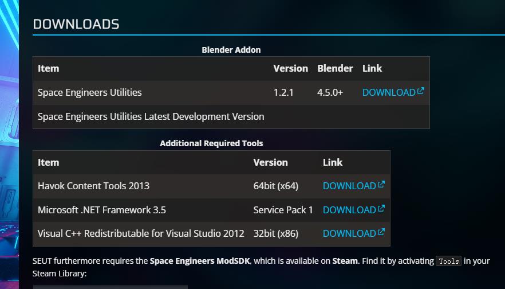Image resolution: width=505 pixels, height=289 pixels.
Task: Open the Visual C++ Redistributable DOWNLOAD link
Action: pos(349,233)
